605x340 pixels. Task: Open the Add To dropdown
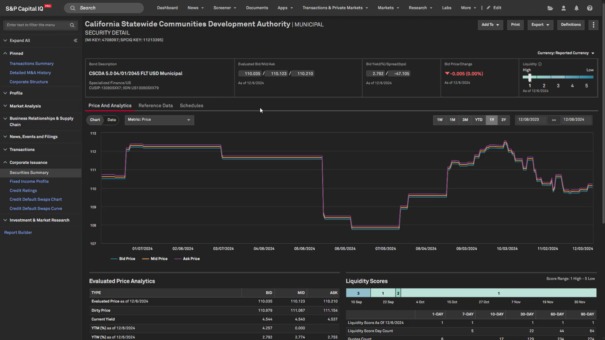pos(490,25)
